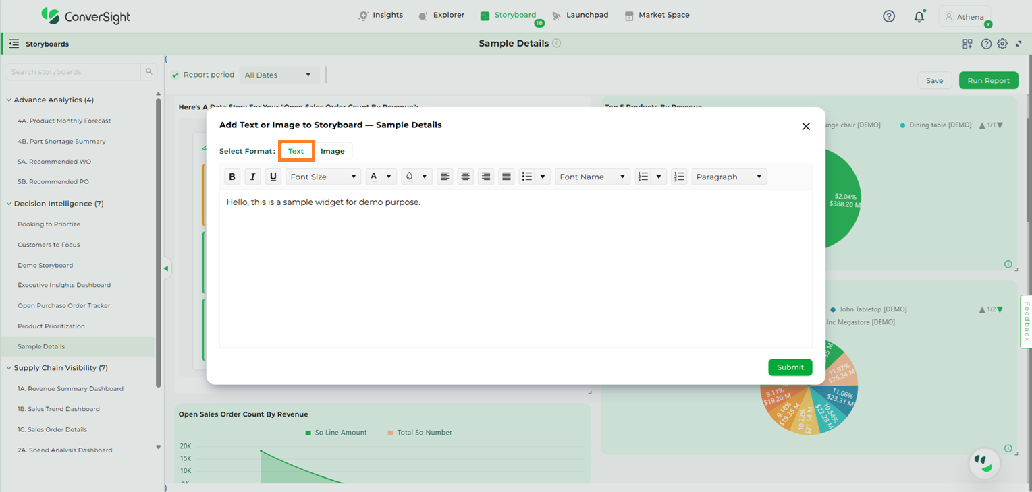Open the All Dates dropdown
1032x492 pixels.
279,75
